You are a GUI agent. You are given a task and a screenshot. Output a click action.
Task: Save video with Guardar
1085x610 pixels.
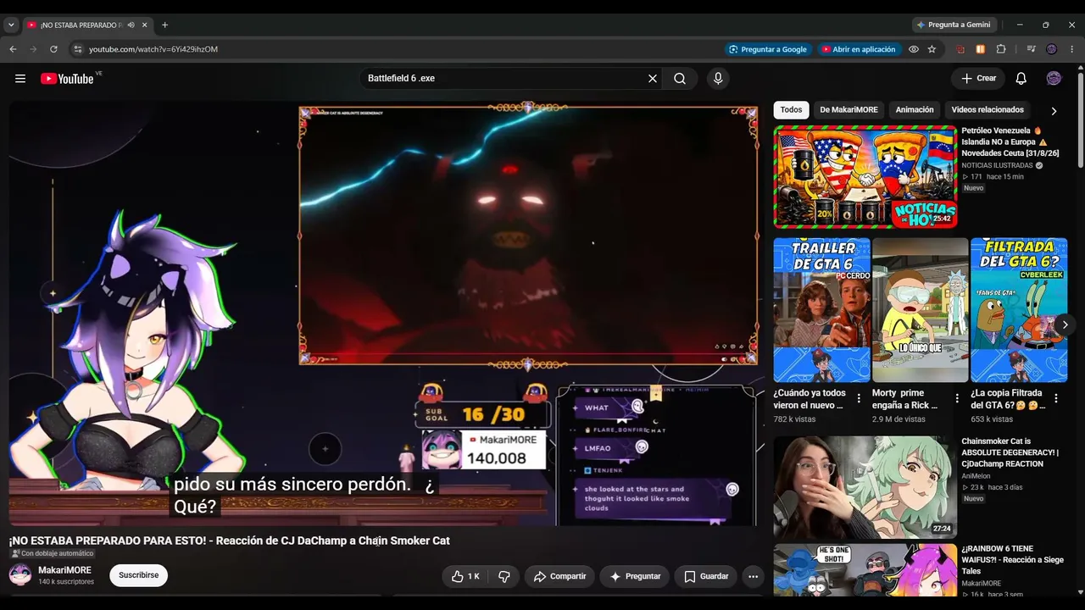click(705, 576)
